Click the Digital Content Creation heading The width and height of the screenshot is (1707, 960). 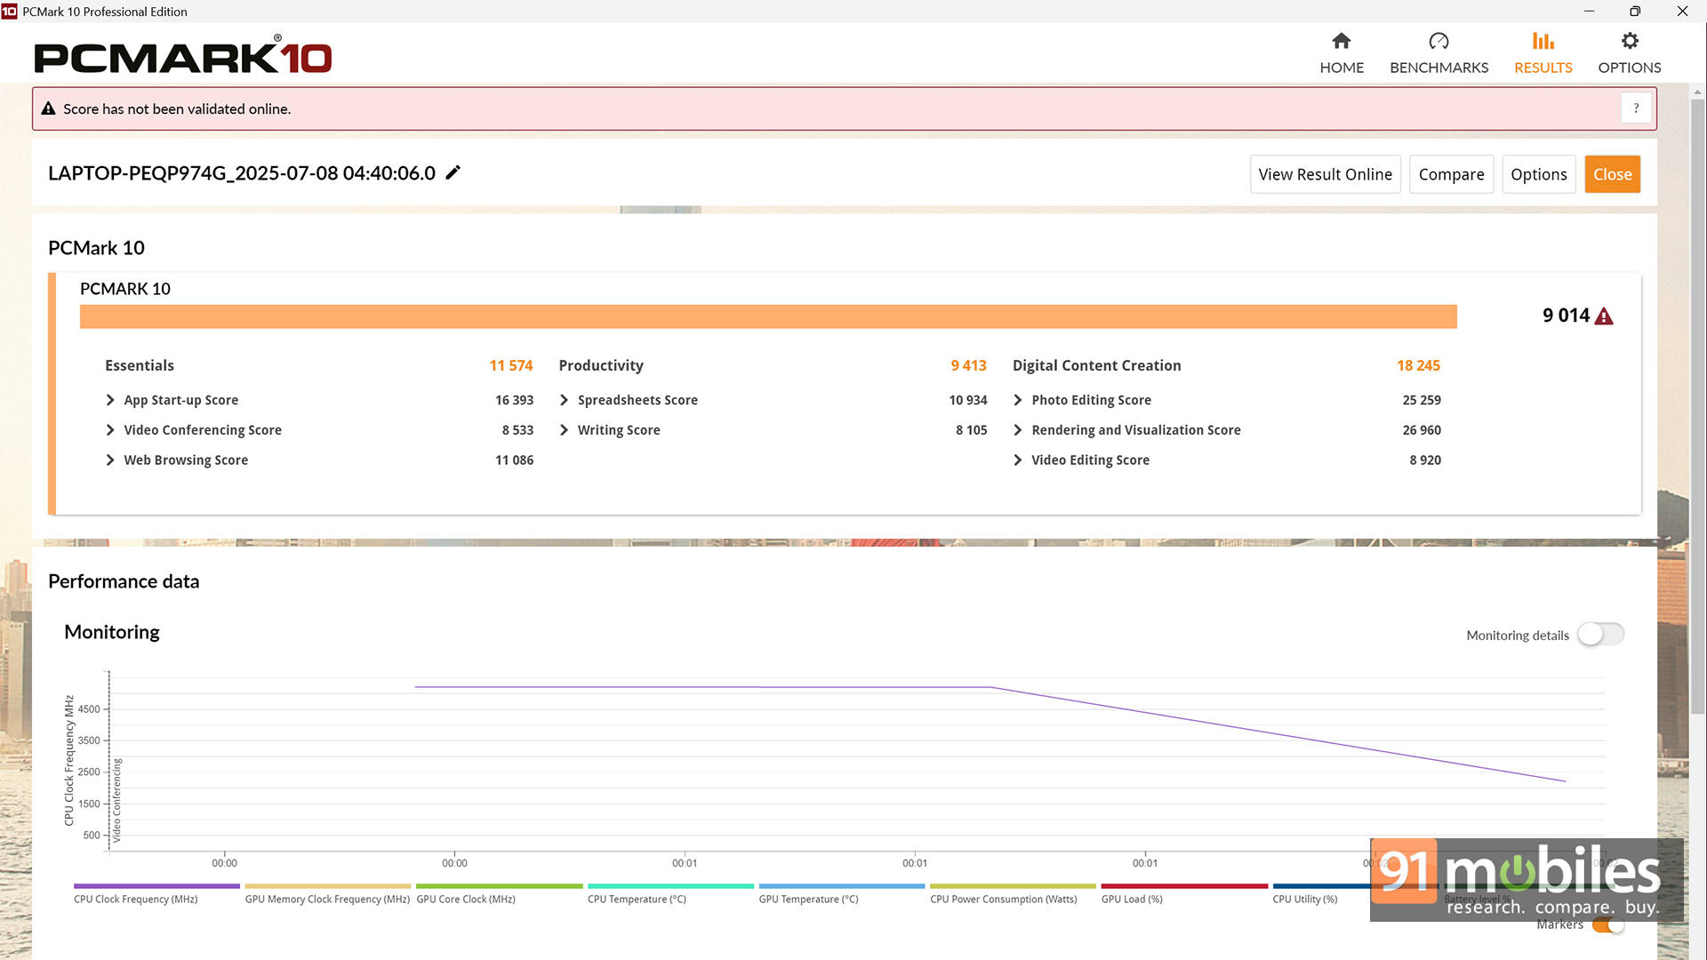coord(1096,365)
